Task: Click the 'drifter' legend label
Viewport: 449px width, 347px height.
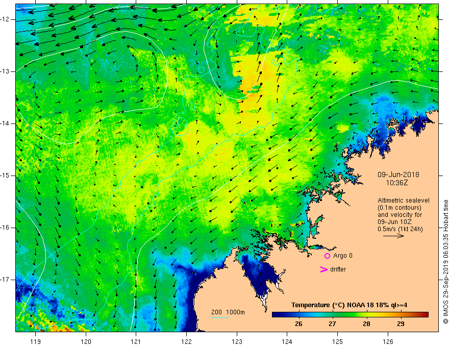Action: tap(338, 269)
